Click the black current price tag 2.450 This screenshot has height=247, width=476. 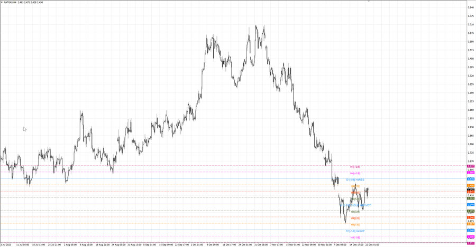[471, 190]
